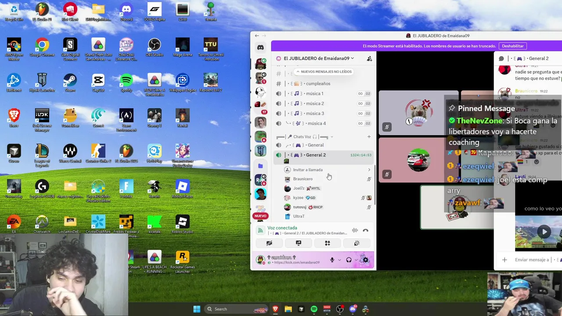This screenshot has height=316, width=562.
Task: Open Google Chrome desktop shortcut
Action: coord(42,47)
